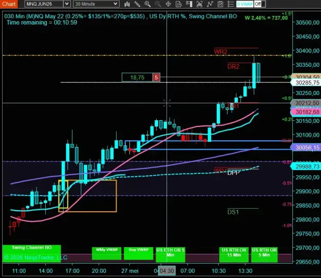Click the D VWAP toolbar button
Viewport: 321px width, 278px height.
(x=245, y=4)
